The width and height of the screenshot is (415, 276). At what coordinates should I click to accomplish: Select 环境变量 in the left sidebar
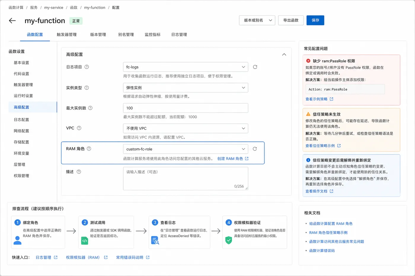[21, 153]
